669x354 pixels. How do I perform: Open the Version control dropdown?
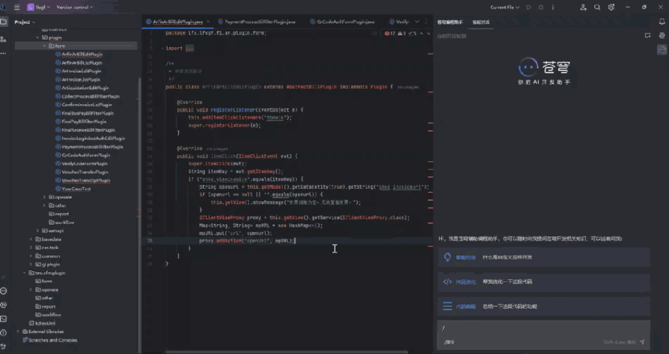pyautogui.click(x=74, y=7)
